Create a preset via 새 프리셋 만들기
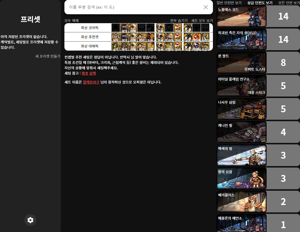300x232 pixels. 48,56
